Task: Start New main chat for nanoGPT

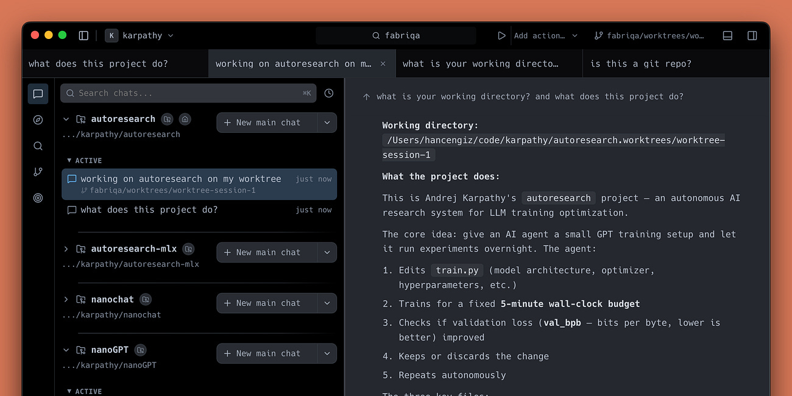Action: 267,353
